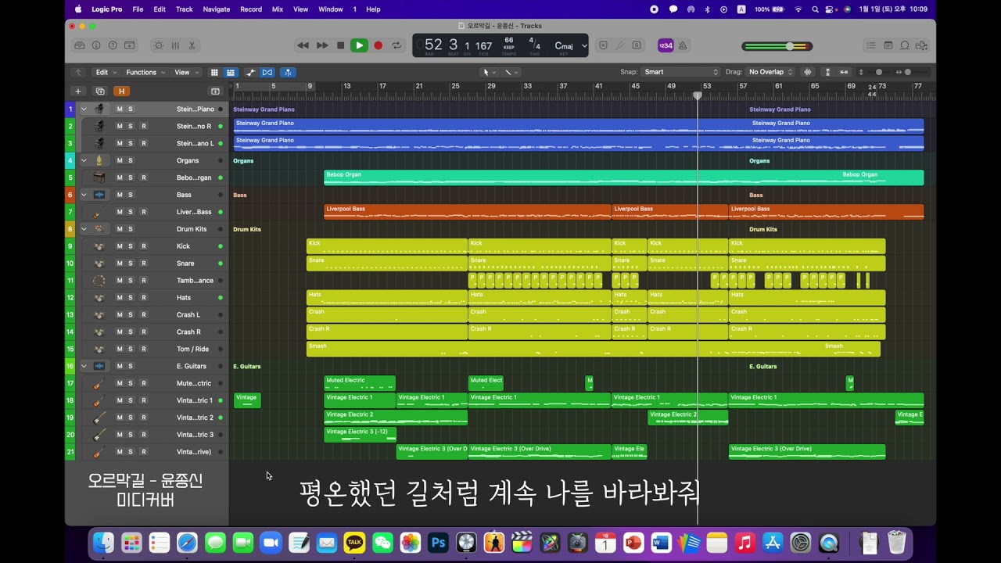
Task: Click the Rewind transport button
Action: point(303,45)
